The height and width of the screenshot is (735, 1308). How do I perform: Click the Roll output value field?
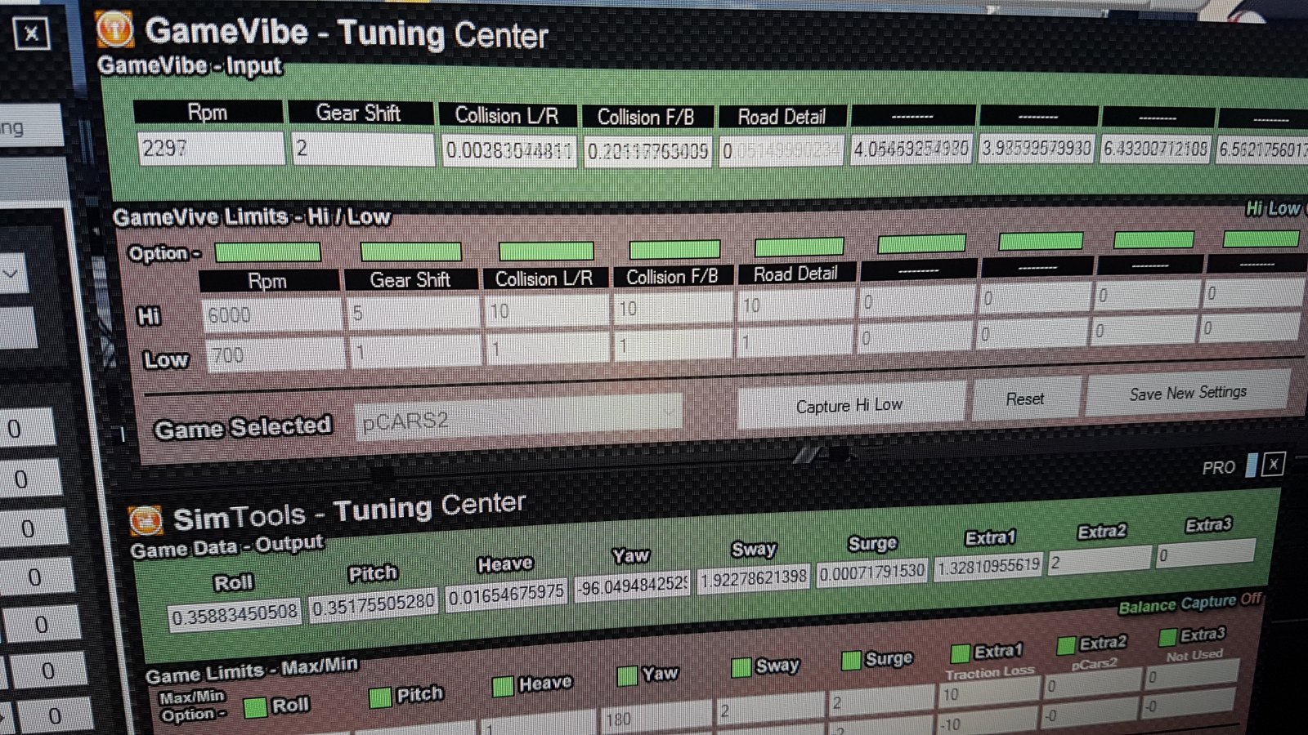235,614
